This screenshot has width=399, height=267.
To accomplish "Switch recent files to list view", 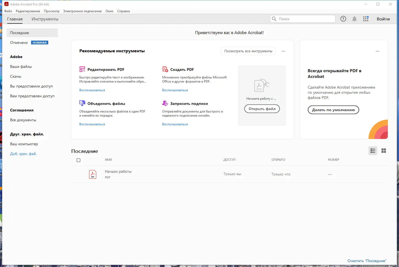I will click(373, 151).
